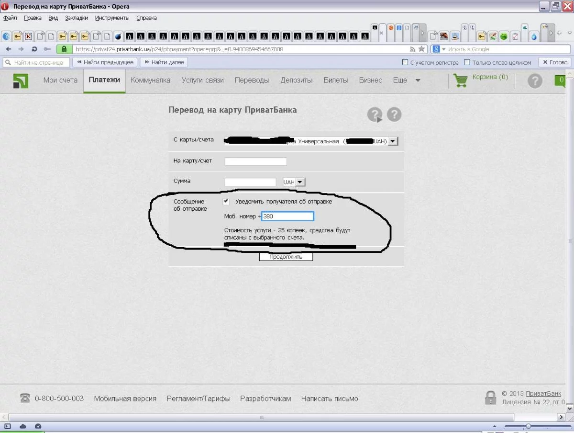Screen dimensions: 574x433
Task: Go back with browser back arrow
Action: 8,49
